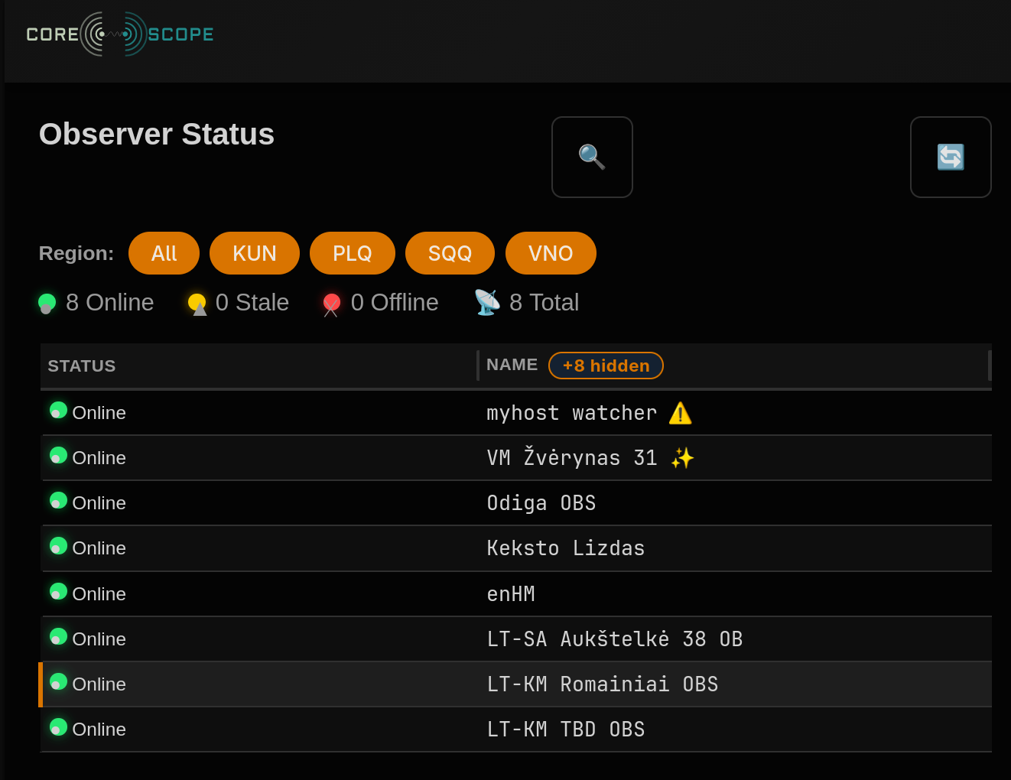
Task: Select the enHM observer name
Action: pos(511,594)
